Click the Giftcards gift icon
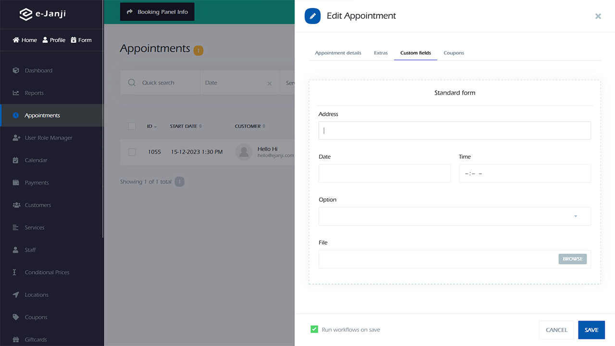Viewport: 615px width, 346px height. click(x=16, y=340)
